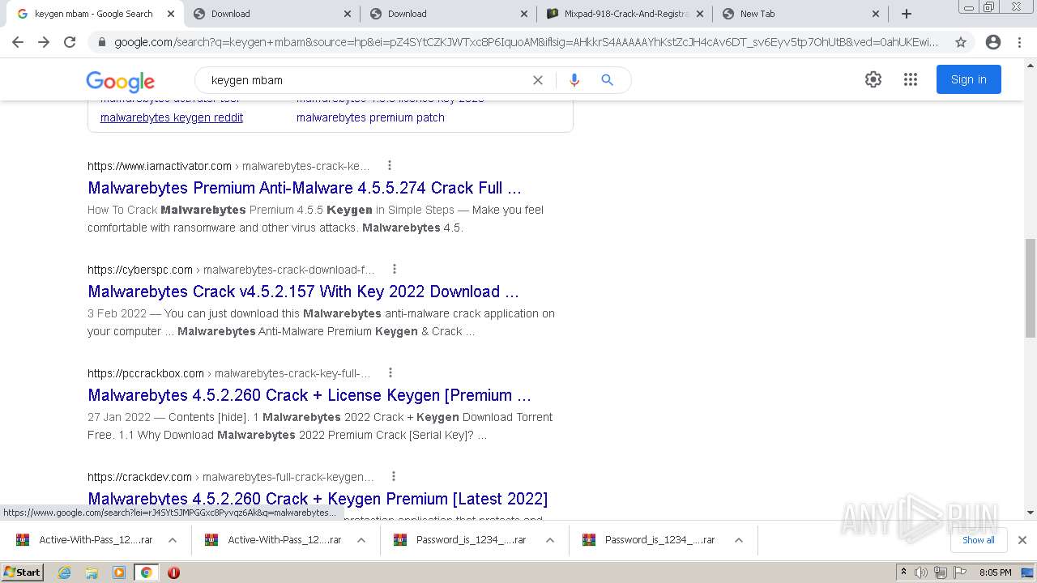The image size is (1037, 583).
Task: Open the file explorer taskbar icon
Action: tap(92, 572)
